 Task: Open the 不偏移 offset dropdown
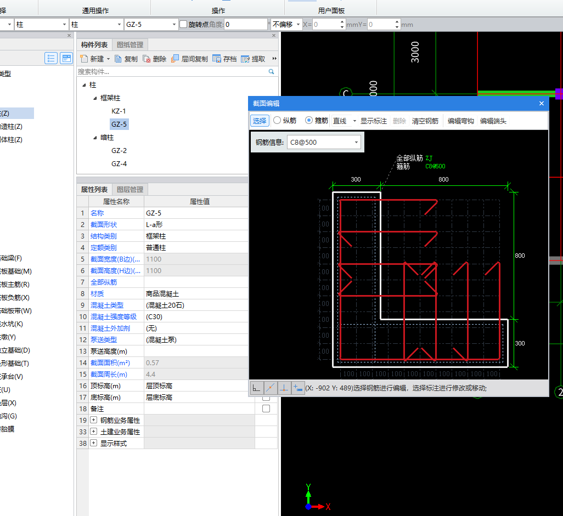coord(298,24)
